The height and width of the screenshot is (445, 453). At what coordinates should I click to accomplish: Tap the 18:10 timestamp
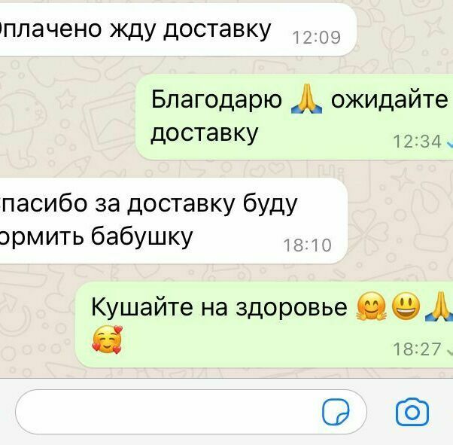click(x=307, y=245)
